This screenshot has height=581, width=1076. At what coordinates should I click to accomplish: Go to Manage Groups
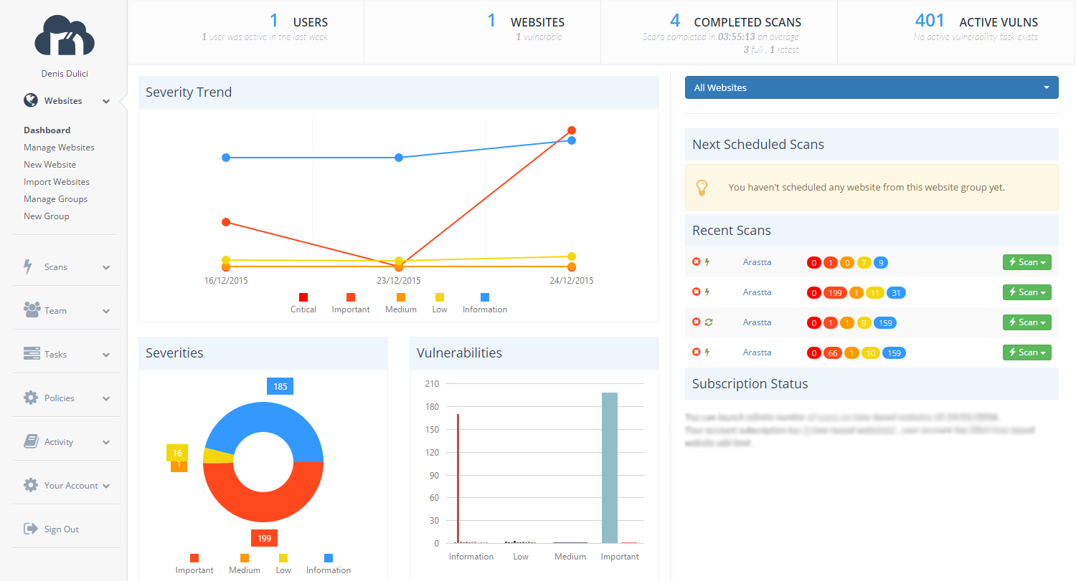tap(55, 199)
